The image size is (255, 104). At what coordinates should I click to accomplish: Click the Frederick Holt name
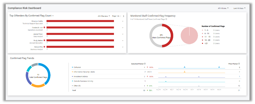37,28
